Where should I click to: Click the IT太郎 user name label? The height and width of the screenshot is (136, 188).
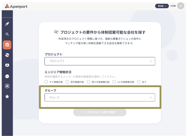173,6
